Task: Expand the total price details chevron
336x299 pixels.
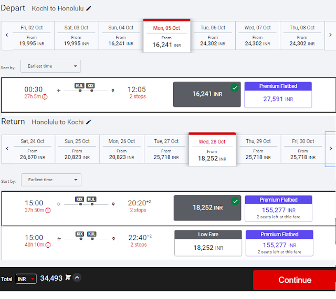Action: click(77, 278)
